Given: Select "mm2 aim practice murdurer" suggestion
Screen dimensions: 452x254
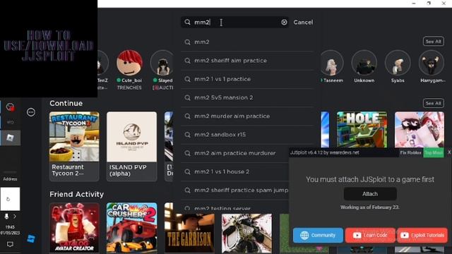Looking at the screenshot, I should click(235, 153).
